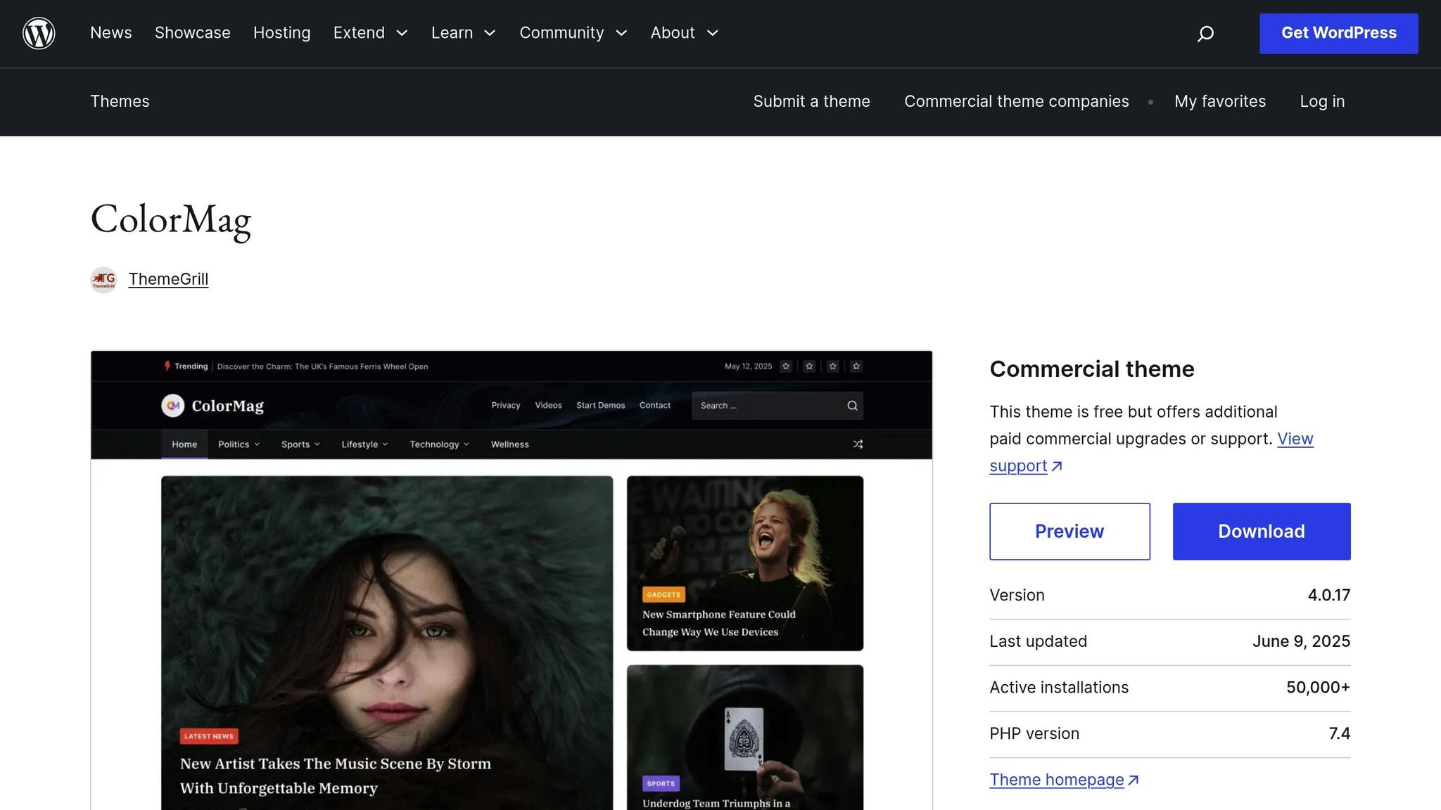The height and width of the screenshot is (810, 1441).
Task: Click the Commercial theme heading
Action: click(x=1092, y=369)
